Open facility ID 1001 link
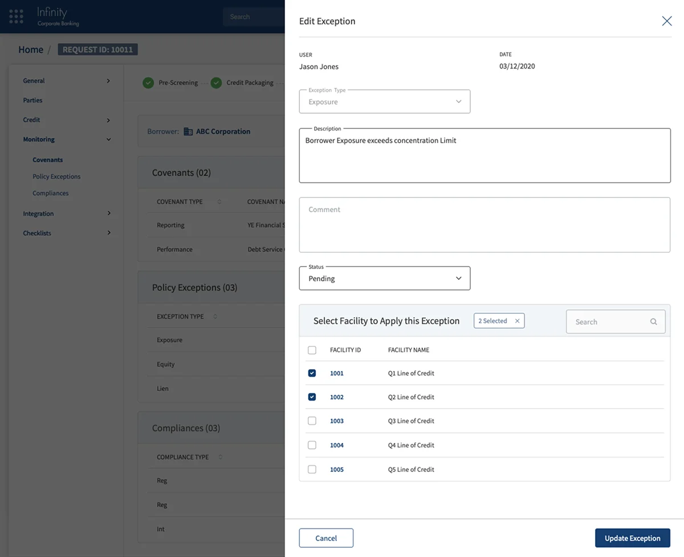Viewport: 684px width, 557px height. 337,373
